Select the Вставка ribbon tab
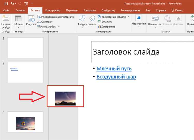Screen dimensions: 194x140 click(x=35, y=10)
